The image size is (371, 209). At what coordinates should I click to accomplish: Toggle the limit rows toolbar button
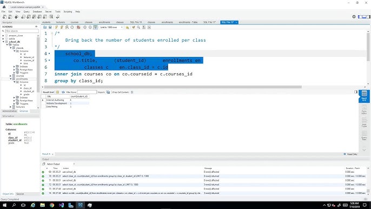(x=95, y=28)
